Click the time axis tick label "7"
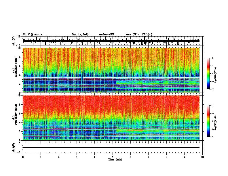This screenshot has width=228, height=176. (149, 157)
